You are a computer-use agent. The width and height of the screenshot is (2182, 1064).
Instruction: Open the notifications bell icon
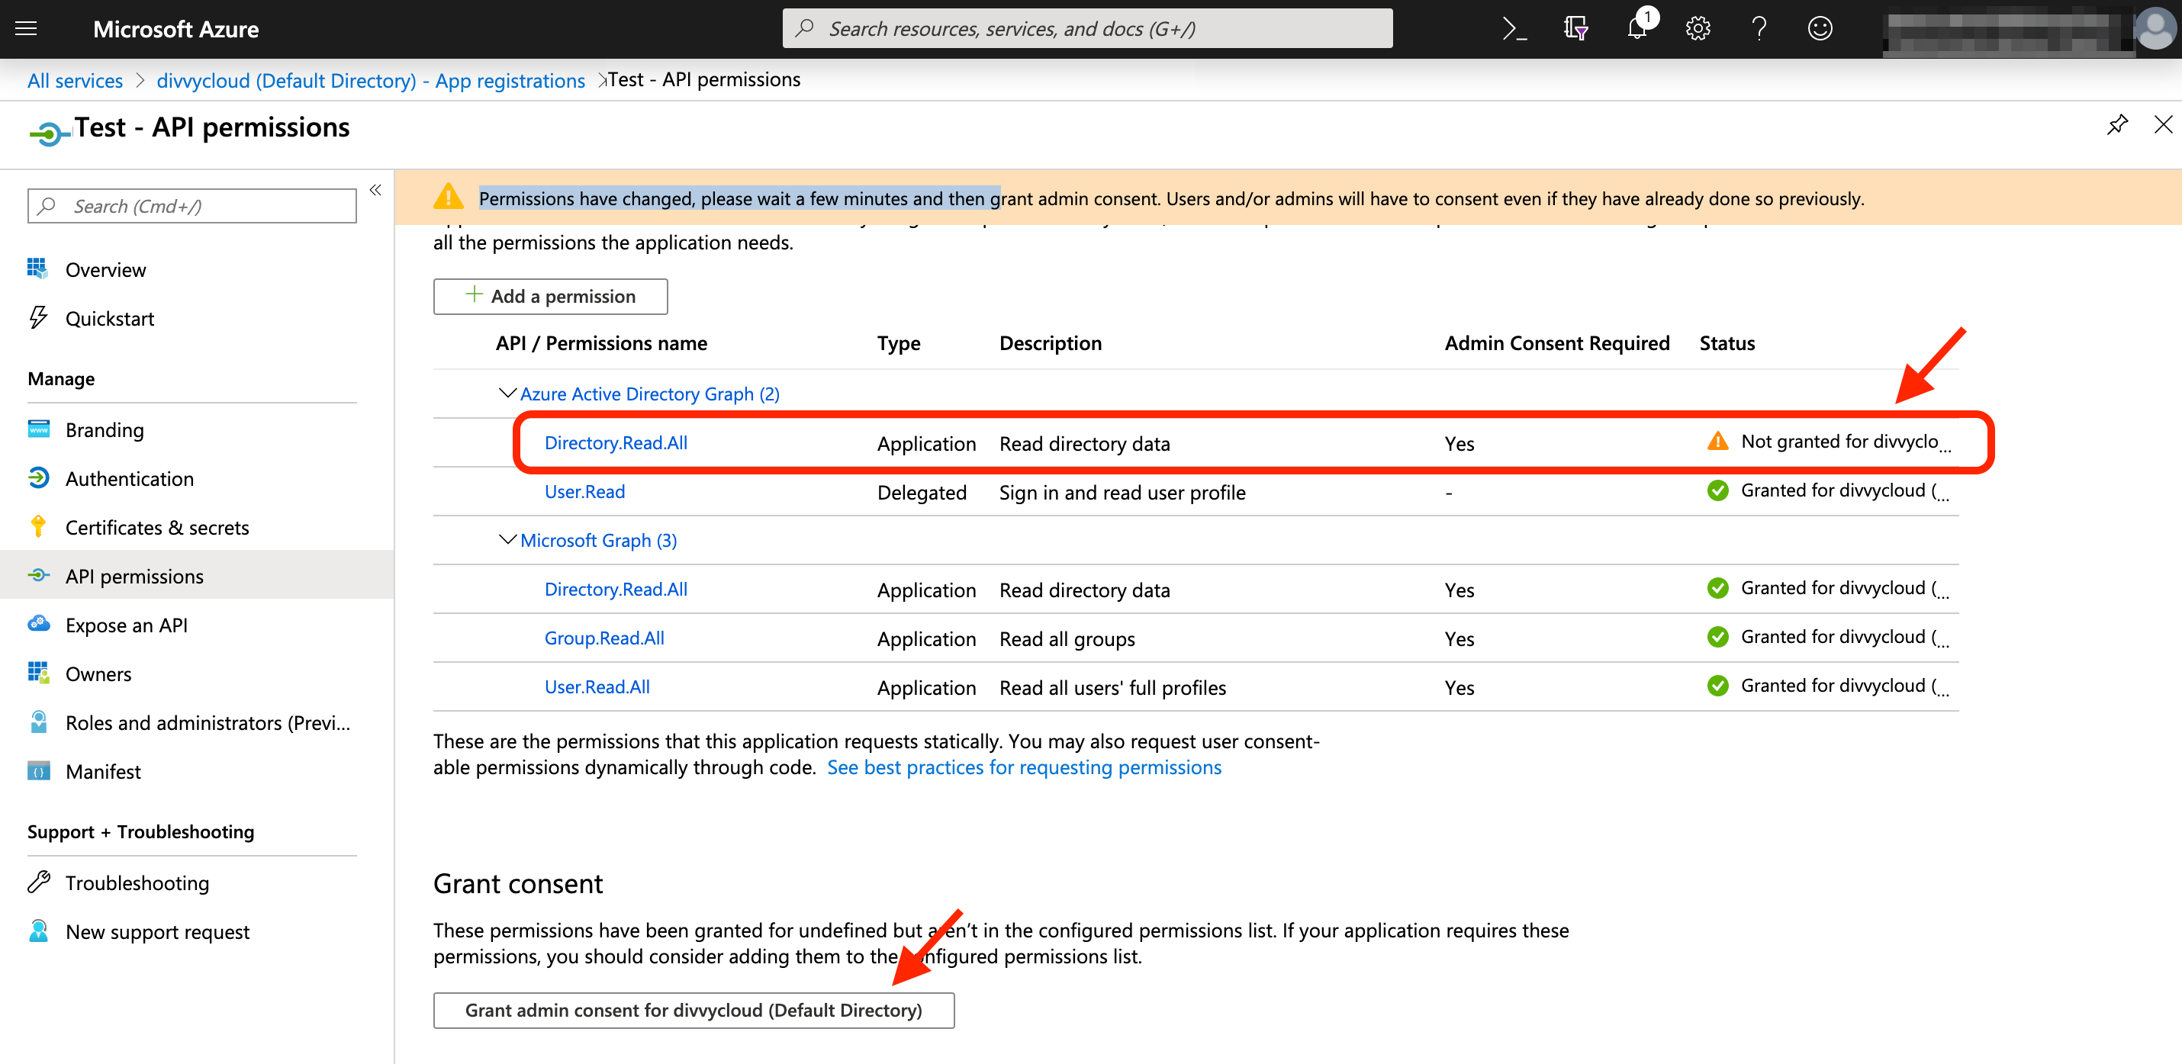pos(1636,29)
